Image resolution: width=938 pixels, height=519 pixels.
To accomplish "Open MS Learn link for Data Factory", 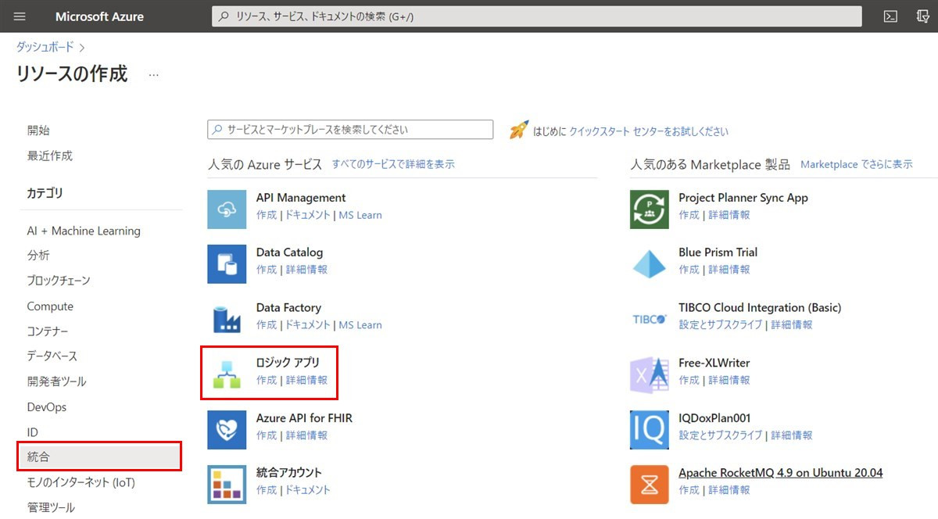I will (x=360, y=324).
